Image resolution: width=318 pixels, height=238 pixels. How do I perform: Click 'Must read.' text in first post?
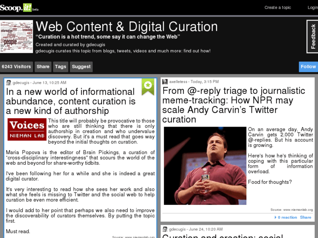tap(18, 231)
